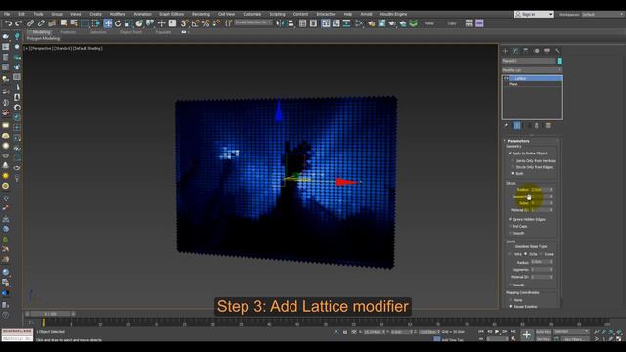Click the Default Shading viewport label
The image size is (626, 352).
(x=87, y=48)
